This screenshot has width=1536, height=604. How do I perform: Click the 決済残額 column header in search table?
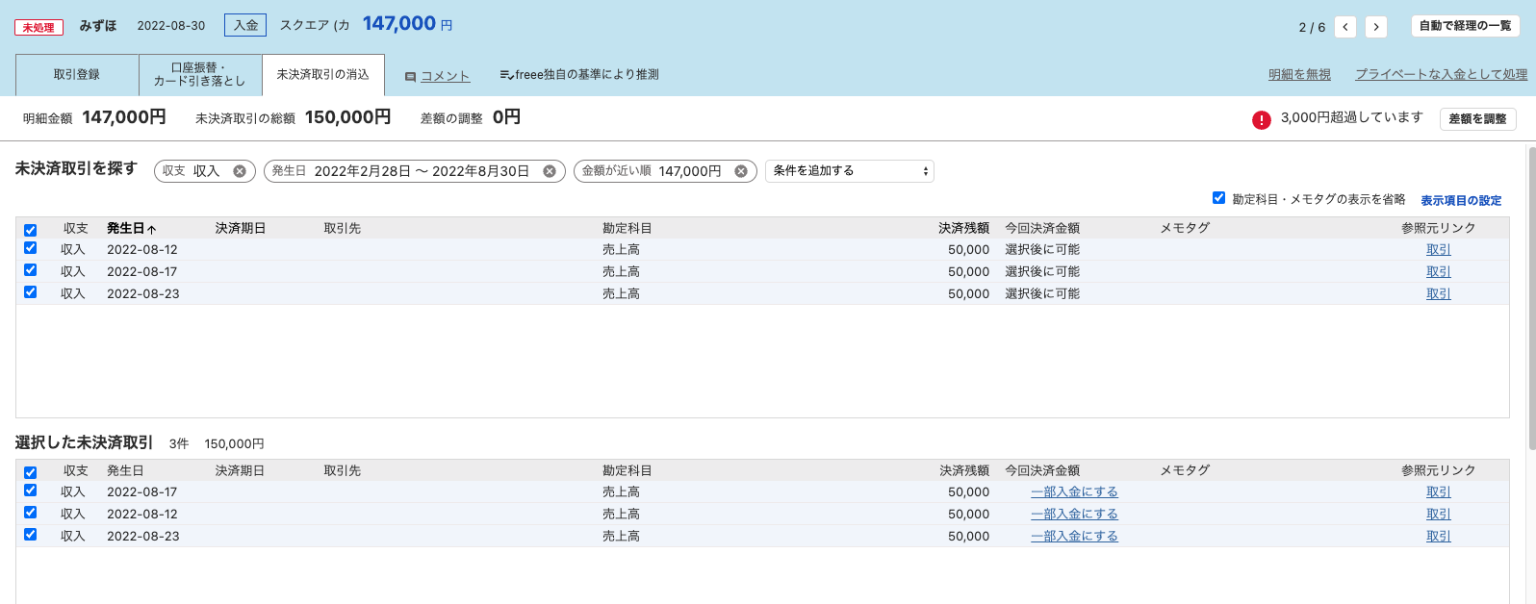(x=963, y=229)
